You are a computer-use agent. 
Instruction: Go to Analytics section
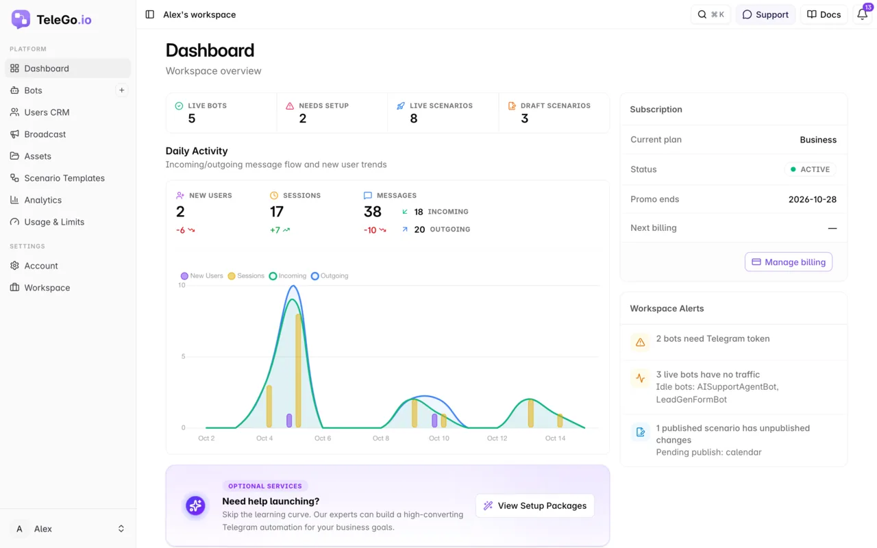(68, 200)
